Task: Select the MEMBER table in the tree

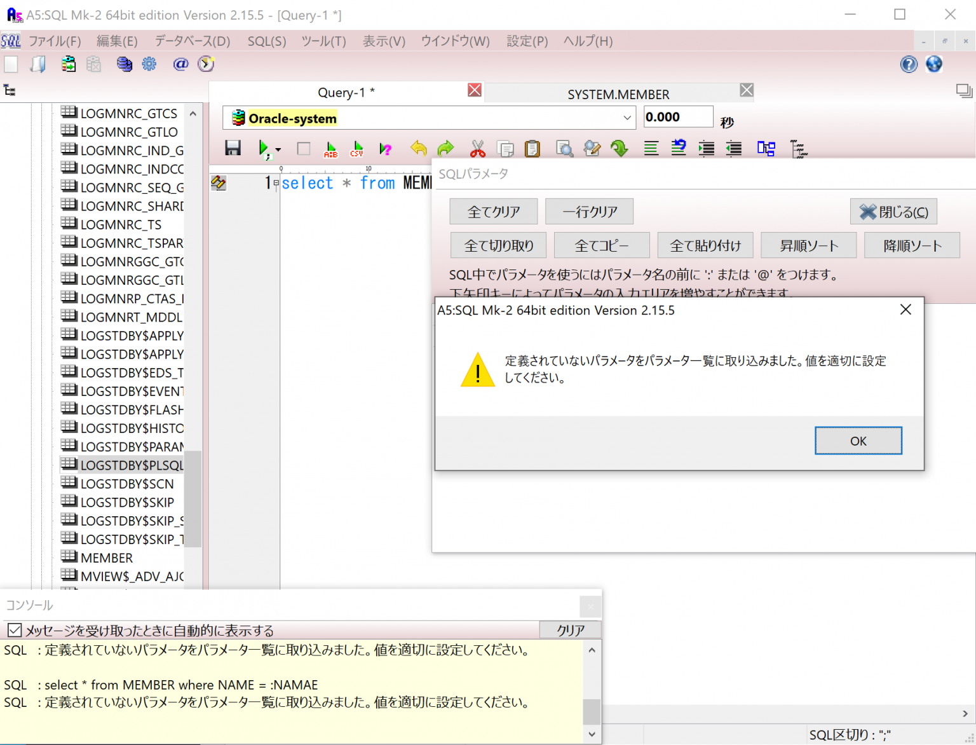Action: point(106,557)
